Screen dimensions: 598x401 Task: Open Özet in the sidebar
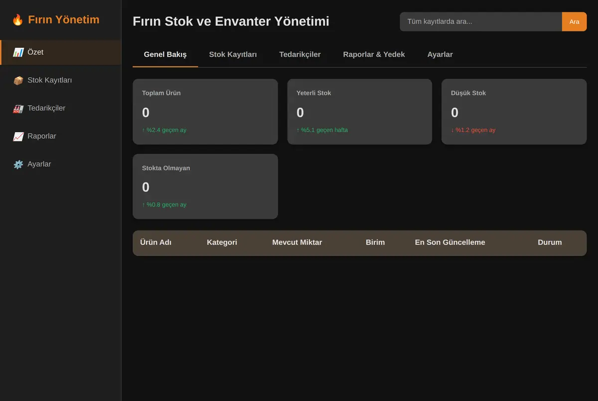tap(60, 52)
